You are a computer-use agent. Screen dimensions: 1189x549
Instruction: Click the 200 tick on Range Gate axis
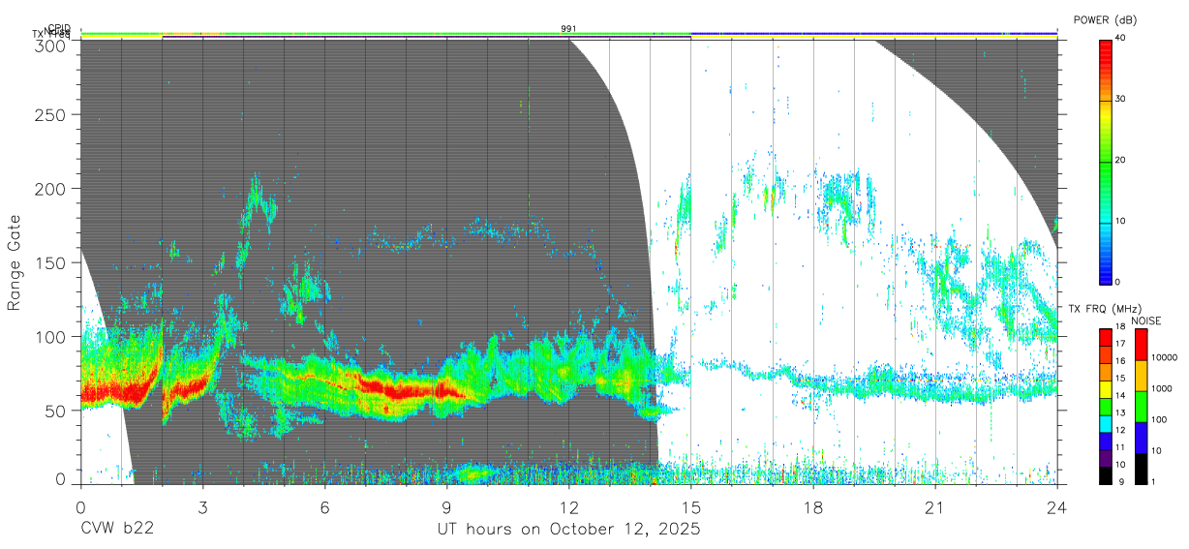pos(50,189)
